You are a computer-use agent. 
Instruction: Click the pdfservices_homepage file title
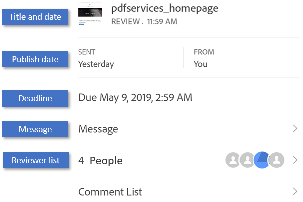tap(164, 8)
